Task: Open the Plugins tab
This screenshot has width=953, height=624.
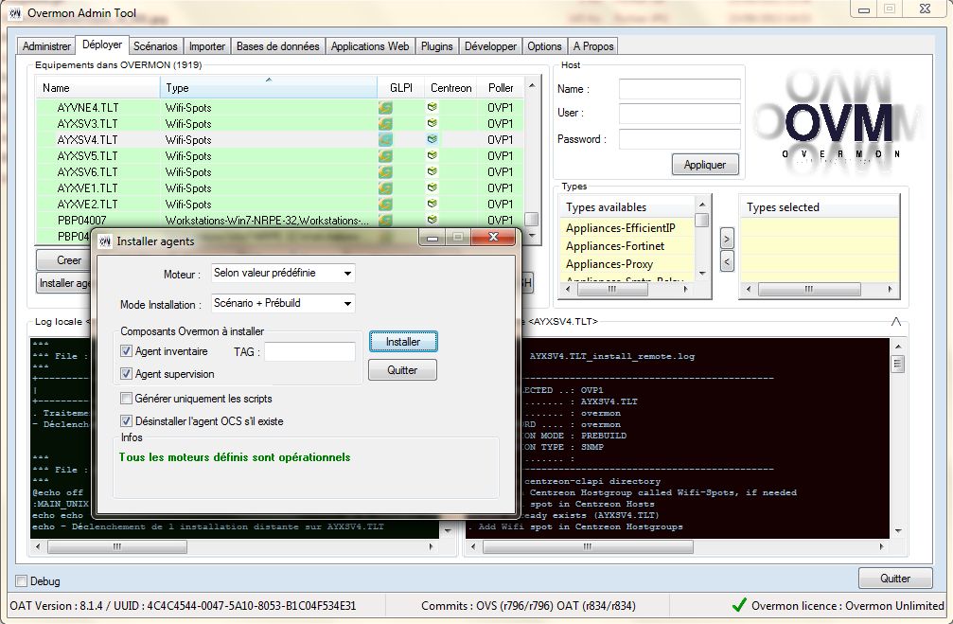Action: [437, 46]
